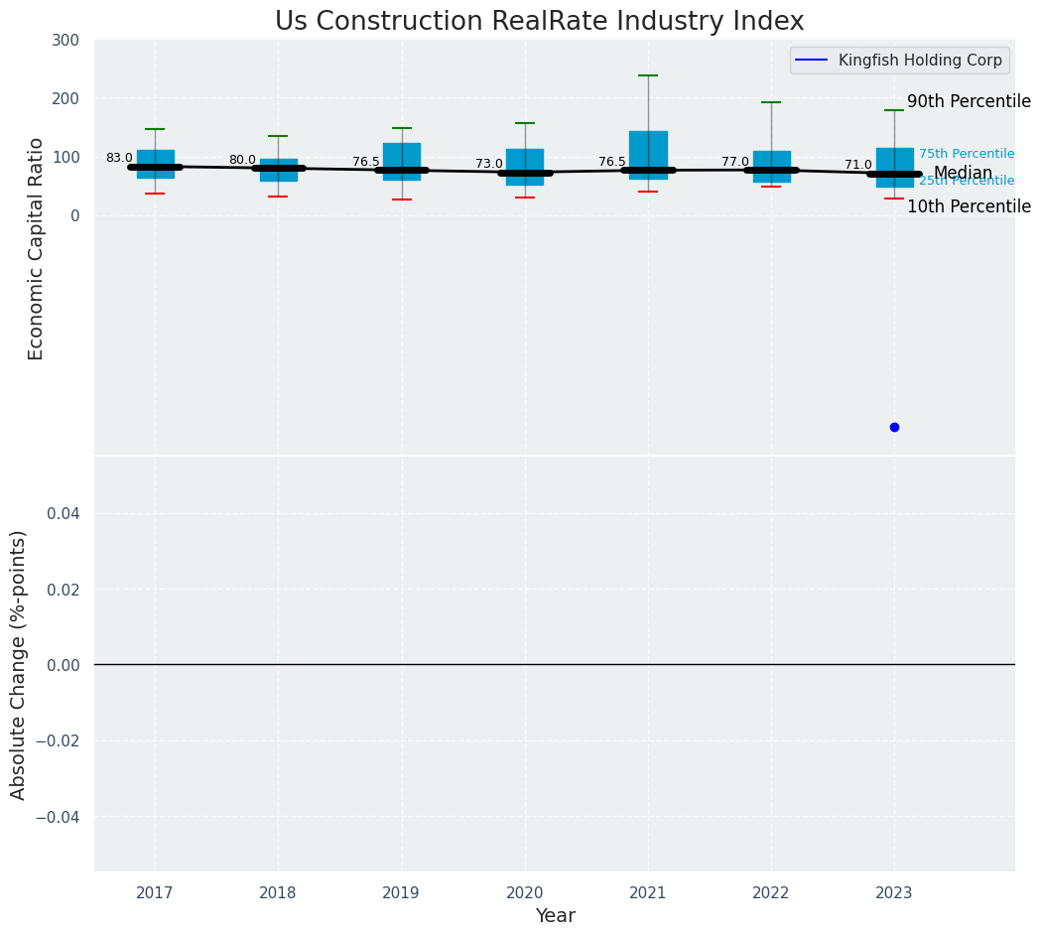Select the 71.0 median value label
This screenshot has width=1041, height=935.
pyautogui.click(x=858, y=165)
